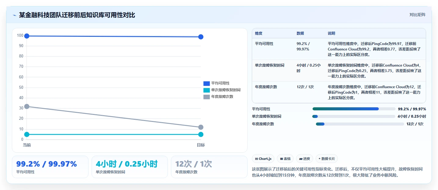This screenshot has height=190, width=438.
Task: Click the Chart.js tag chip
Action: pos(263,159)
